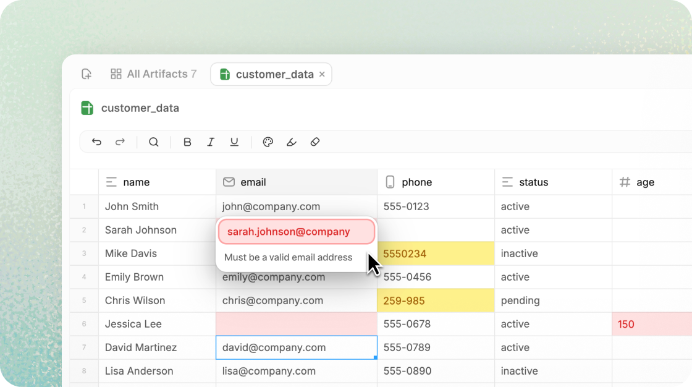Click cell Emily Brown

click(157, 277)
